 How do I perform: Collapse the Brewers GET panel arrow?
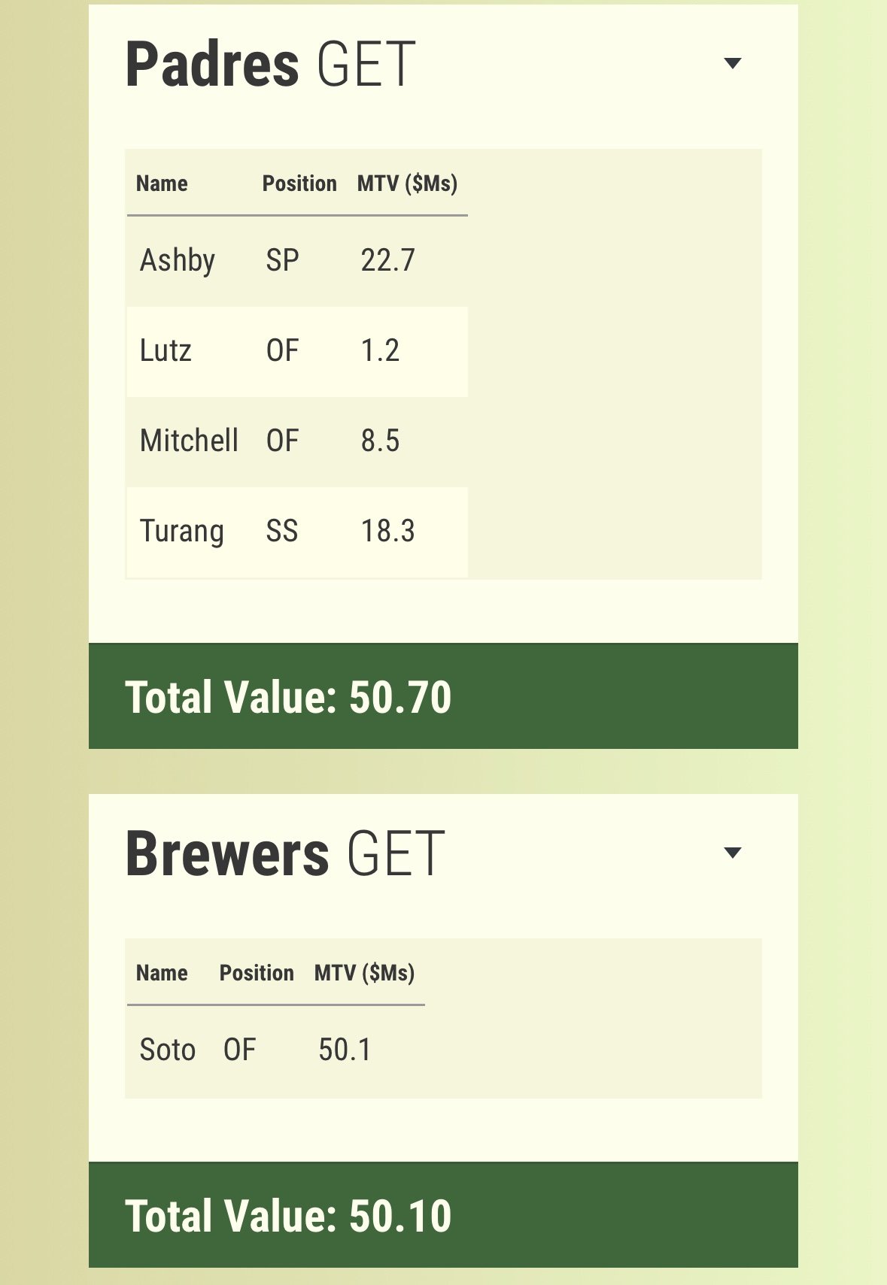[x=732, y=853]
